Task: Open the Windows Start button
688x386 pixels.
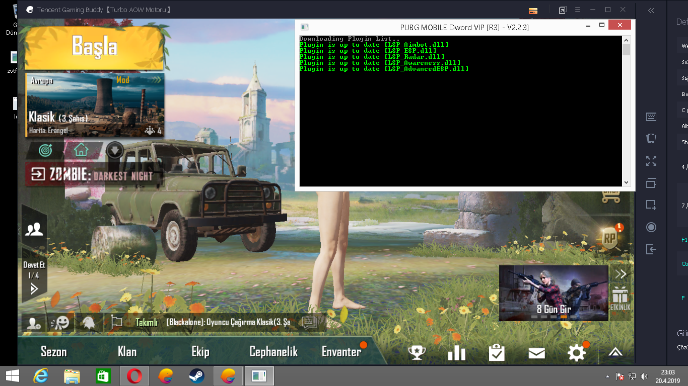Action: point(12,376)
